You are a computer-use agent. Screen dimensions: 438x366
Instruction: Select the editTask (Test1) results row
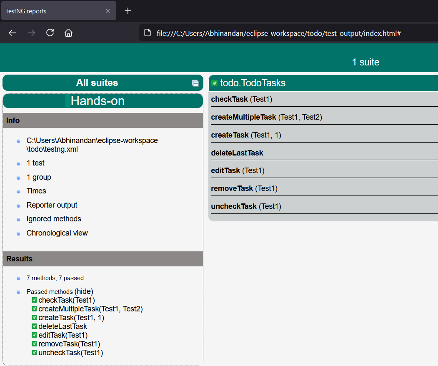tap(324, 170)
